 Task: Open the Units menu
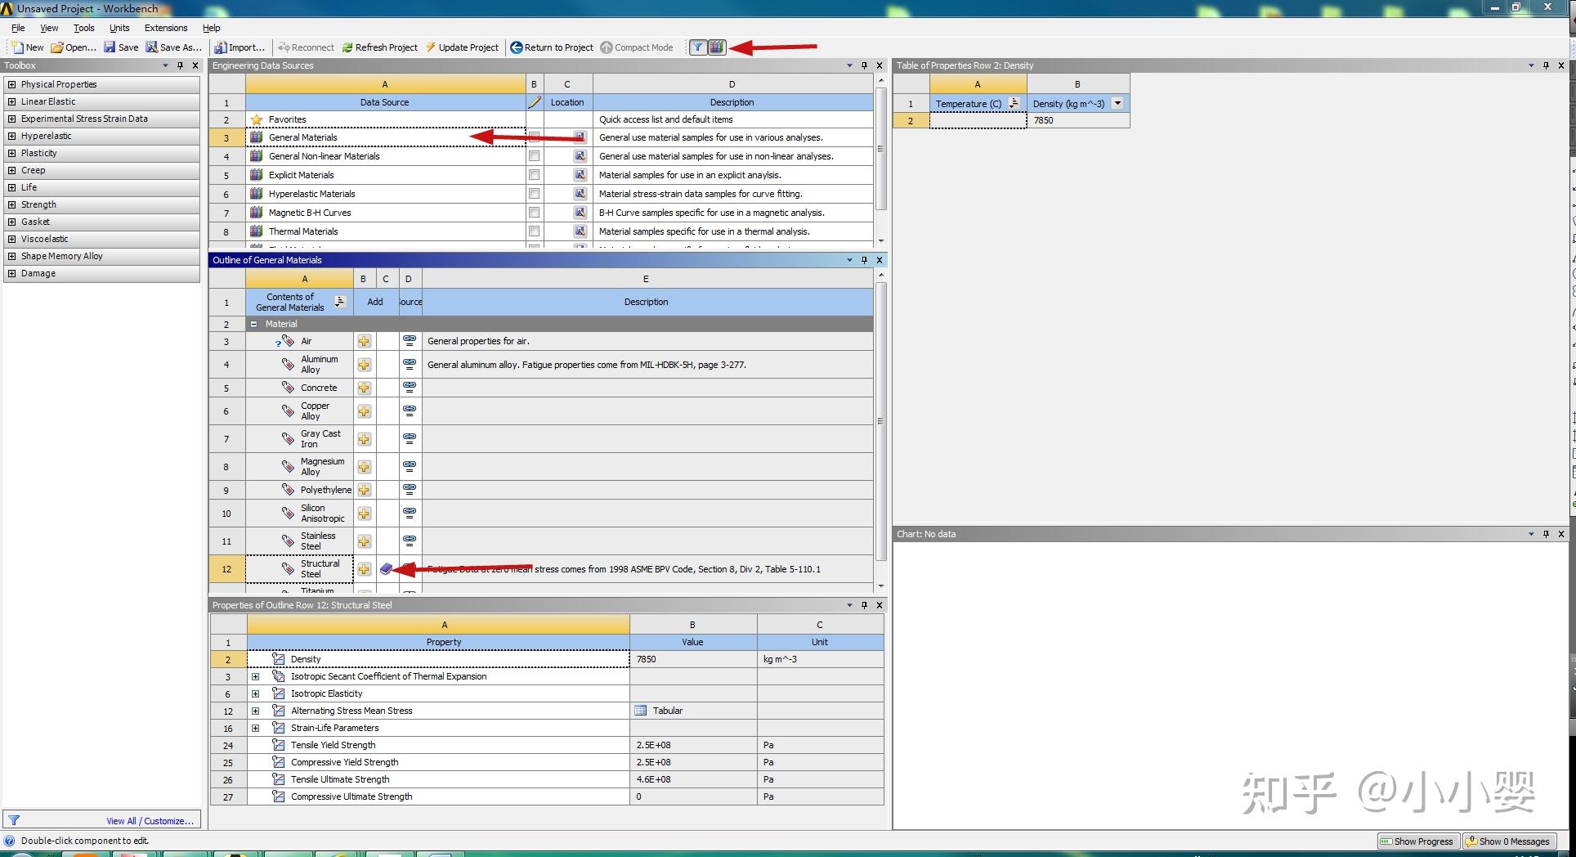(119, 27)
